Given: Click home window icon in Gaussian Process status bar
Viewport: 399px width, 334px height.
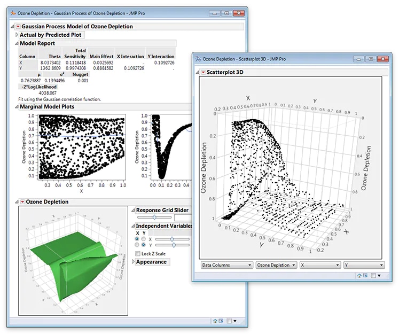Looking at the screenshot, I should [215, 321].
